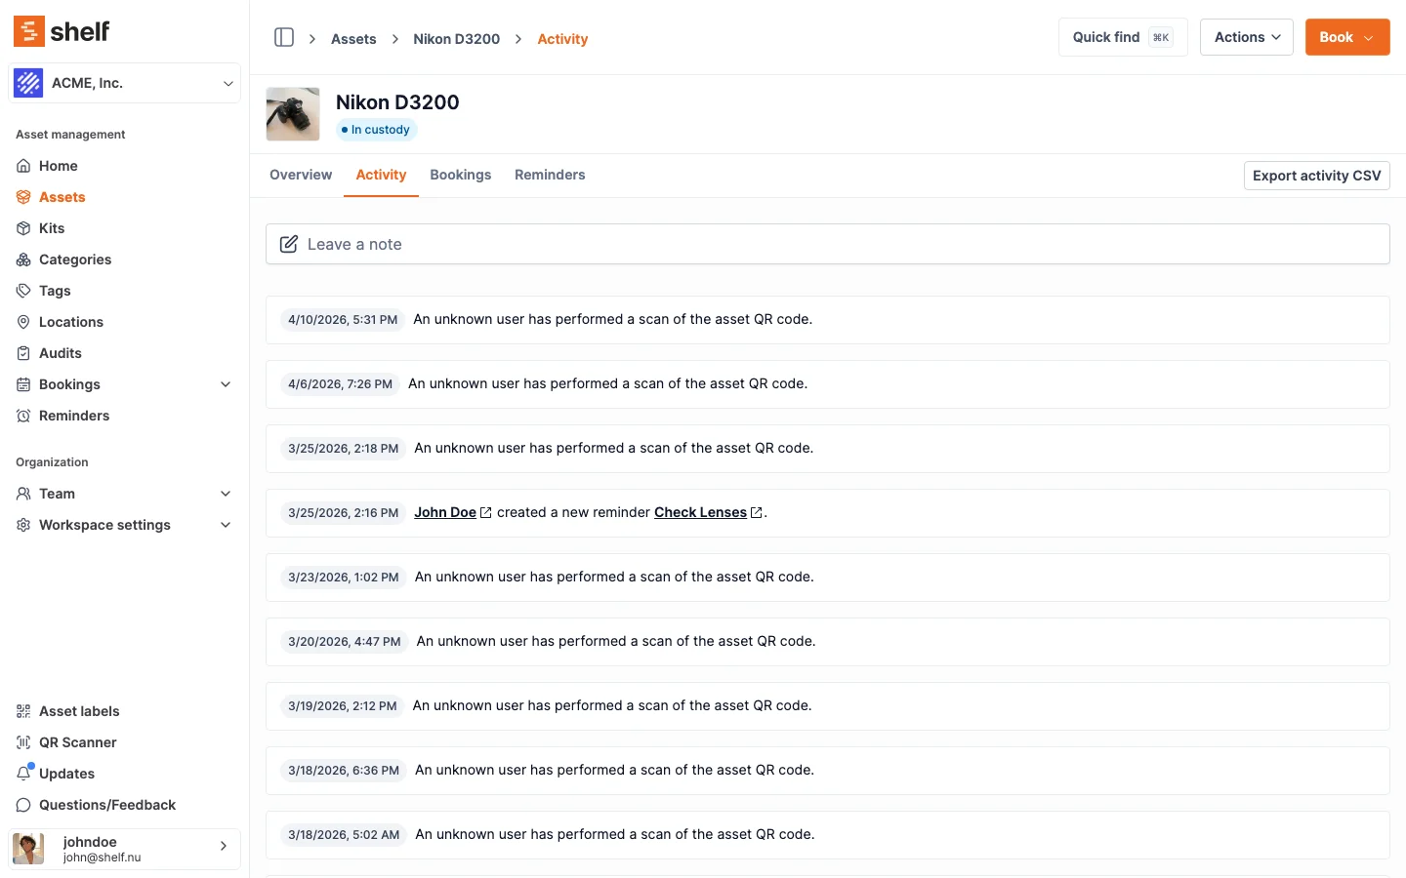The image size is (1406, 878).
Task: Click the Leave a note field
Action: pyautogui.click(x=827, y=244)
